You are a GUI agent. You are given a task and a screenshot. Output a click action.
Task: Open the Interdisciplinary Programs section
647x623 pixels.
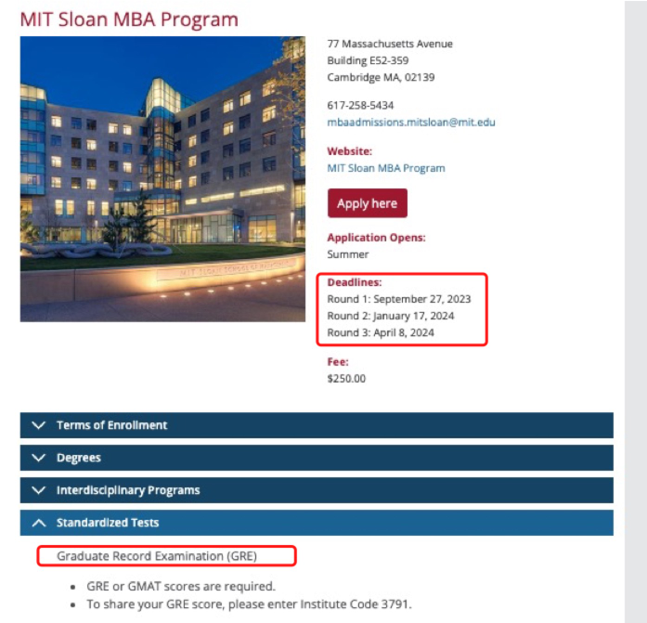(x=128, y=490)
